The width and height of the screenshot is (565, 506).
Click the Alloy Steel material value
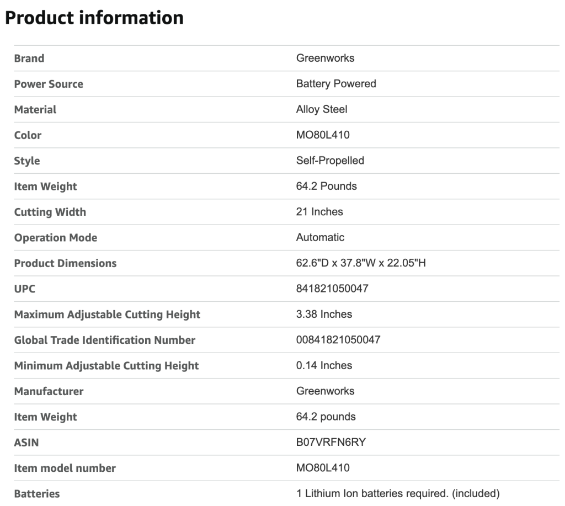click(322, 109)
